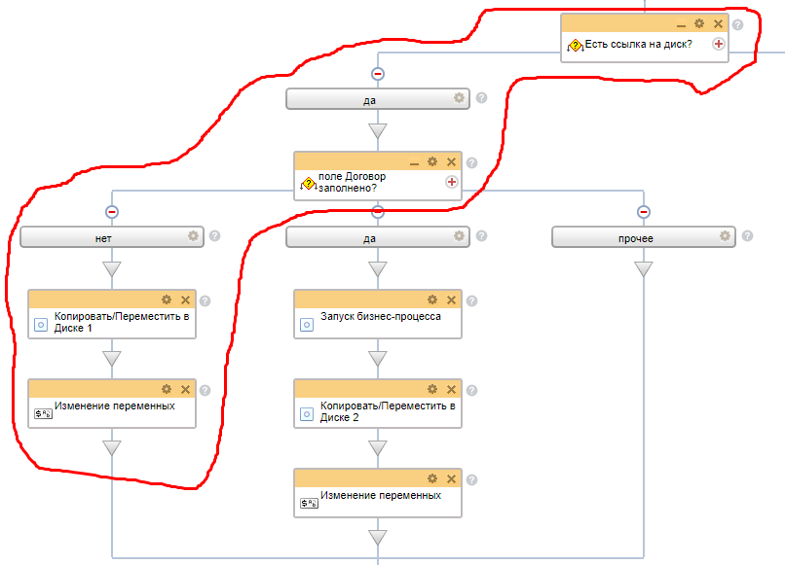The image size is (785, 565).
Task: Remove the 'нет' branch with red minus
Action: (112, 212)
